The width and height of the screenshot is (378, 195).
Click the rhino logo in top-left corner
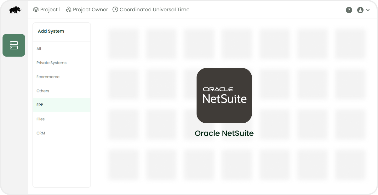point(15,10)
